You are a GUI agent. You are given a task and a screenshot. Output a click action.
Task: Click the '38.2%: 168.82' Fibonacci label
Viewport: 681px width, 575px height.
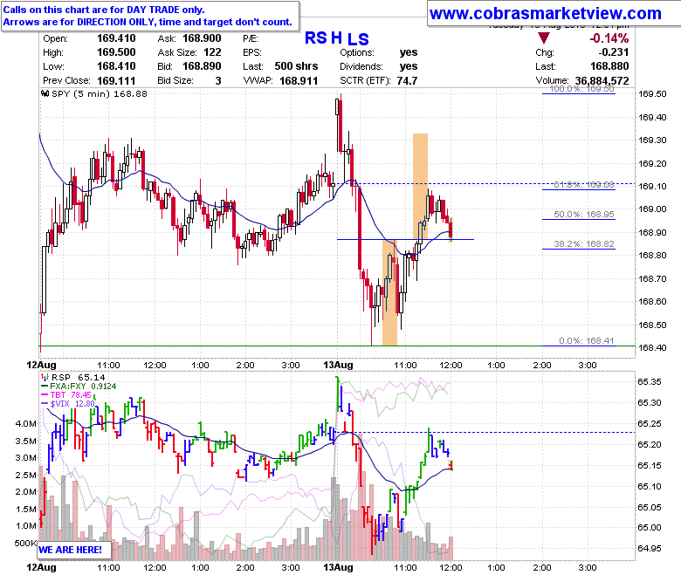(584, 244)
